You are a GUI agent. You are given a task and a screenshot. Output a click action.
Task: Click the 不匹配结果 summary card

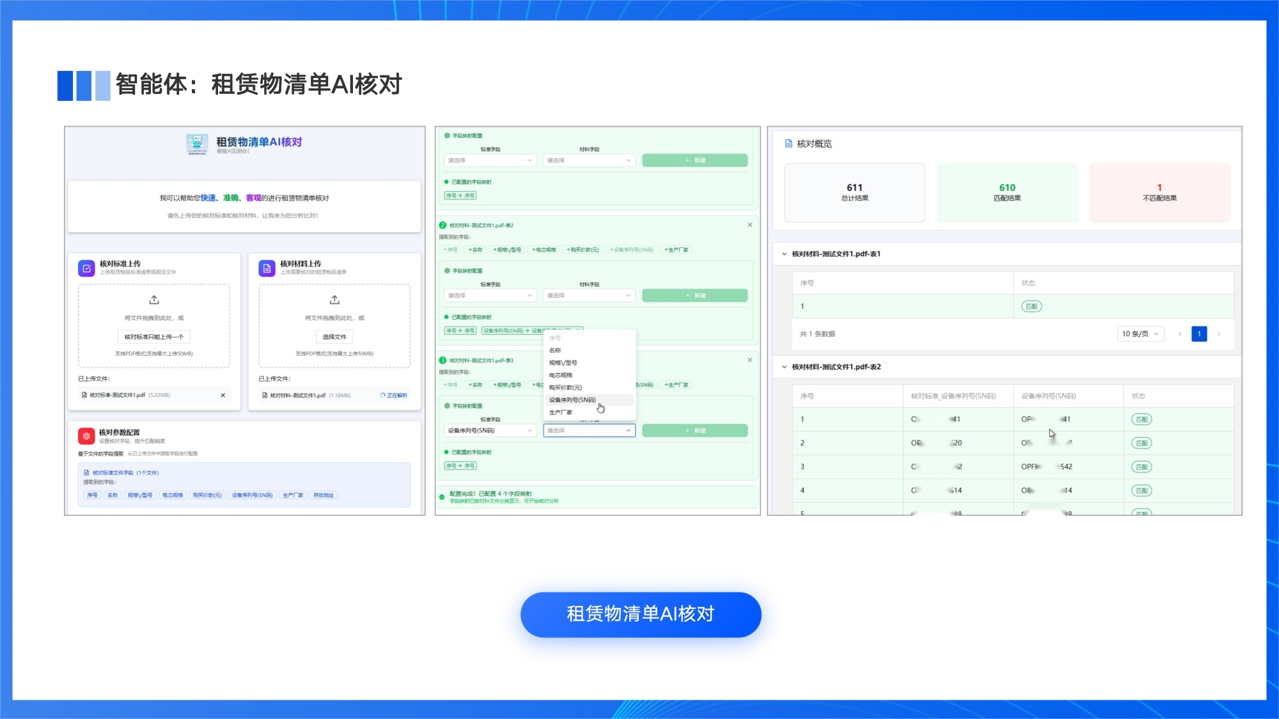[1159, 192]
